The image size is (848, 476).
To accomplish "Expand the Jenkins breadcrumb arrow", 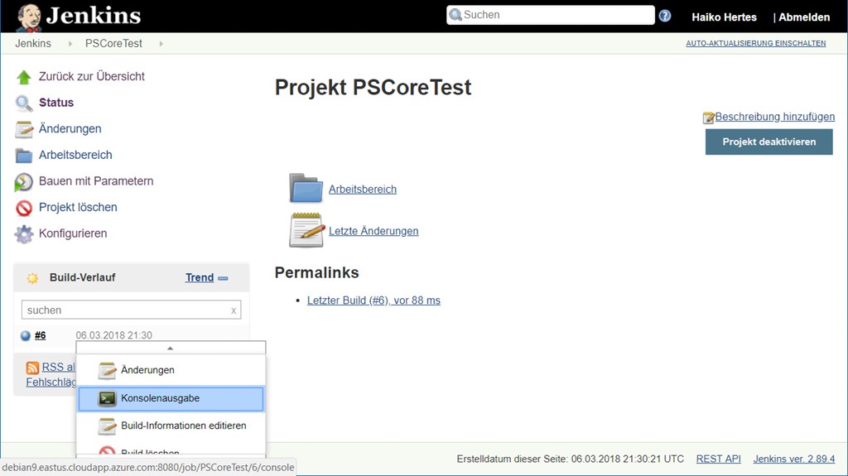I will coord(70,44).
